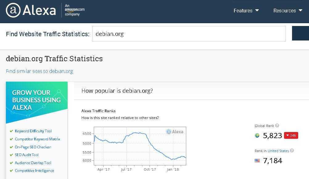309x179 pixels.
Task: Click the US flag icon beside 7,184
Action: [257, 160]
